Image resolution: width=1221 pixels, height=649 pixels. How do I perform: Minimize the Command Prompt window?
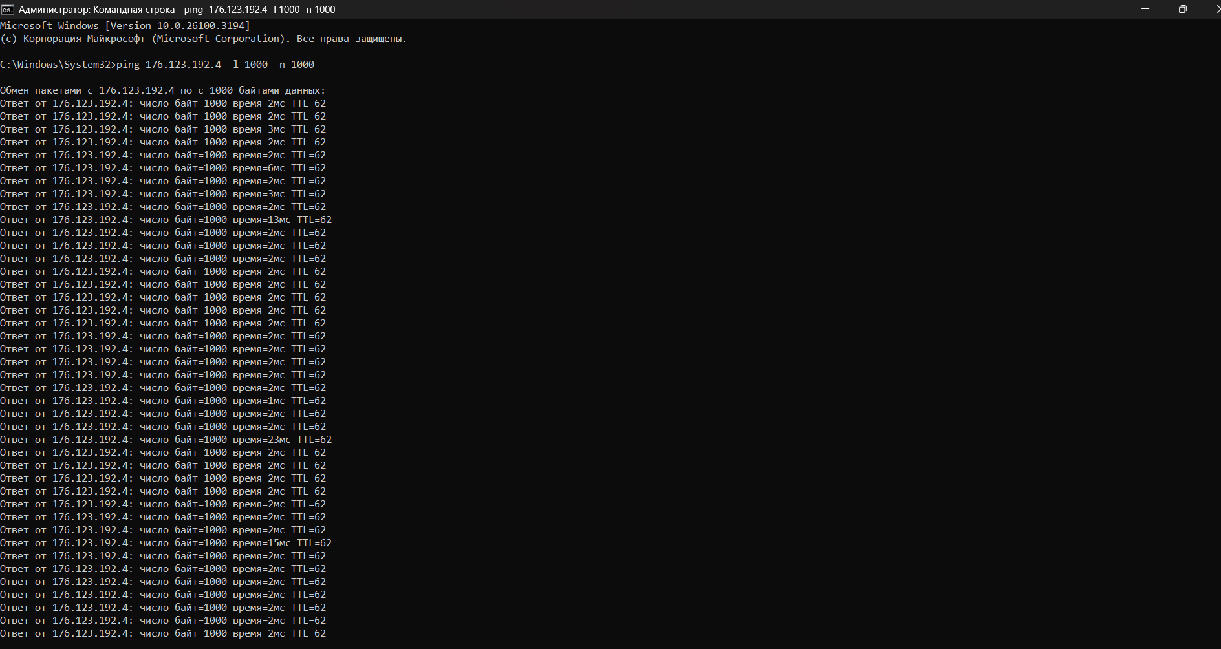(1145, 9)
